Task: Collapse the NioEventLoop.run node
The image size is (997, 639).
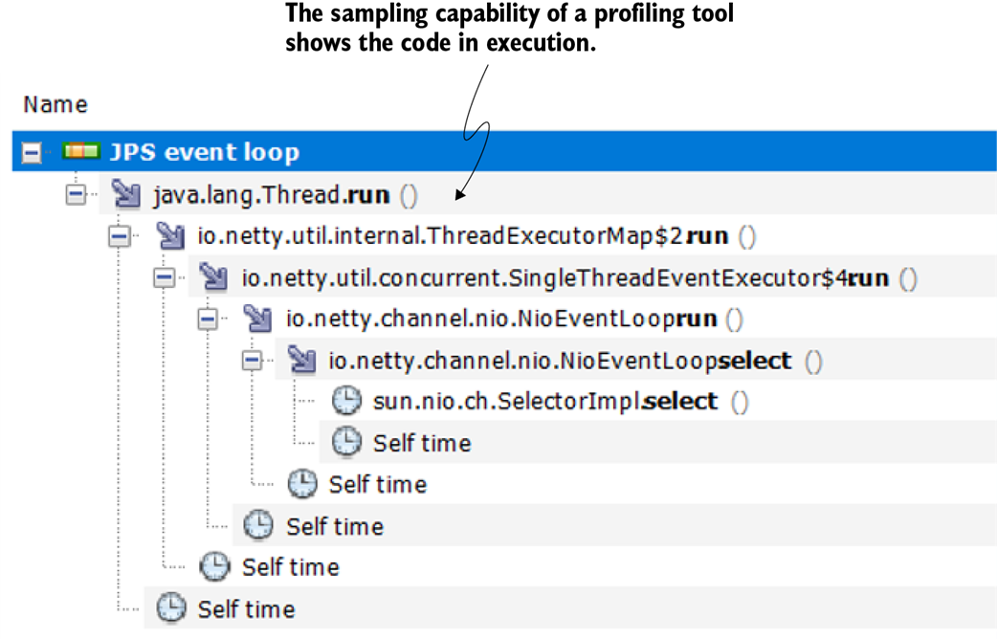Action: 208,319
